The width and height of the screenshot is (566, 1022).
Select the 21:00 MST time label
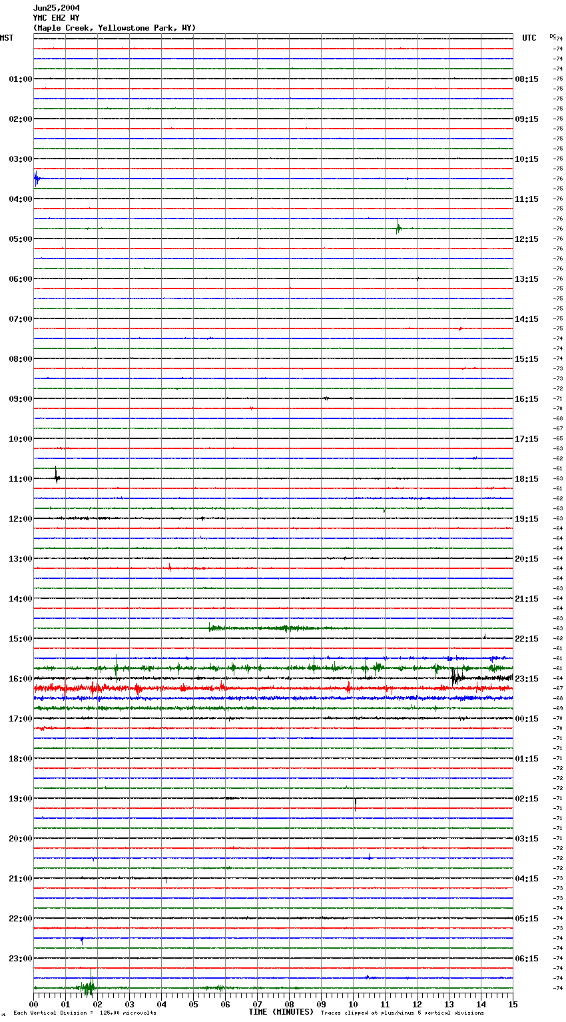click(x=21, y=879)
